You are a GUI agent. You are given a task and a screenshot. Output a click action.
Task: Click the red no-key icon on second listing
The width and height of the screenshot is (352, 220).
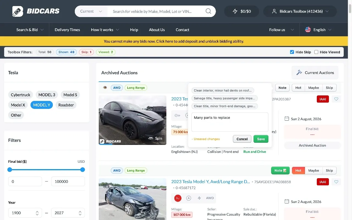point(178,198)
